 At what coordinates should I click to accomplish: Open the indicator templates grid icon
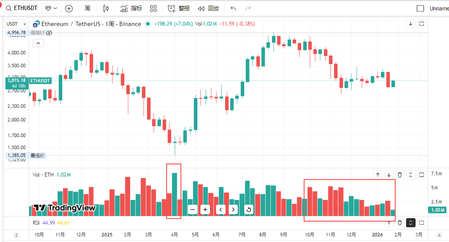(x=153, y=9)
